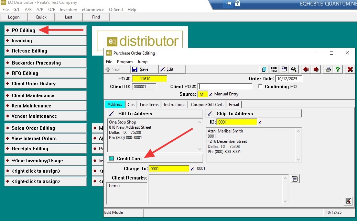Viewport: 357px width, 221px height.
Task: Click the PO # field showing 11610
Action: coord(149,79)
